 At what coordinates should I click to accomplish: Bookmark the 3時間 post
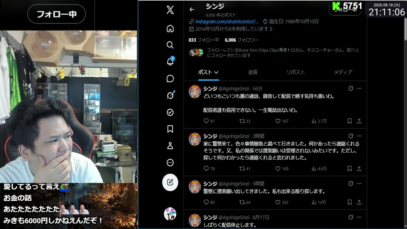tap(349, 169)
